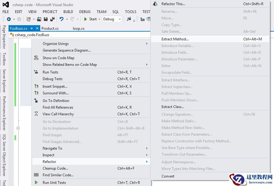This screenshot has width=274, height=186.
Task: Click the Go To Definition icon
Action: click(x=36, y=100)
